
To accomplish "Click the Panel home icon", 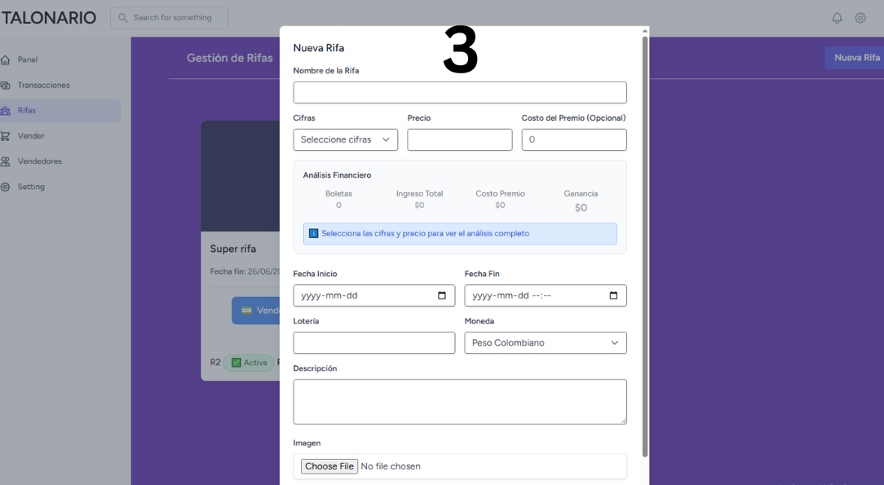I will click(6, 60).
